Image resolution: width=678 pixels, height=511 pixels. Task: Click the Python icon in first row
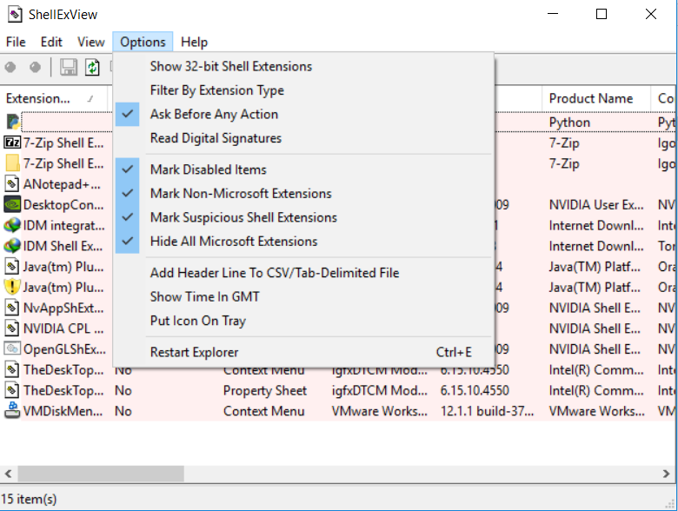(x=12, y=122)
